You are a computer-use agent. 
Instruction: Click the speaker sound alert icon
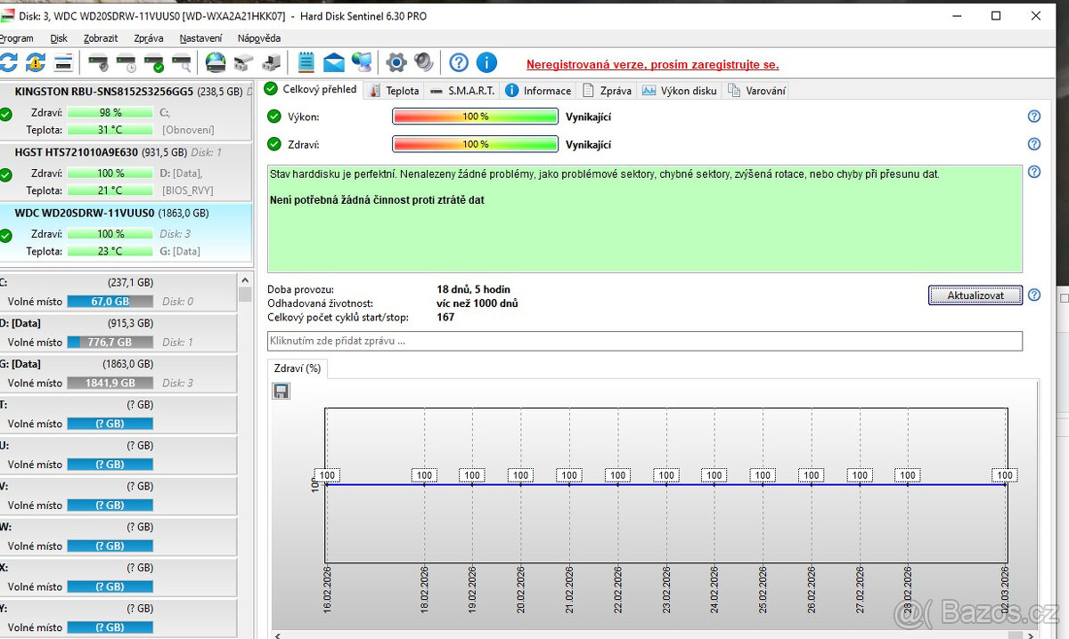click(424, 62)
